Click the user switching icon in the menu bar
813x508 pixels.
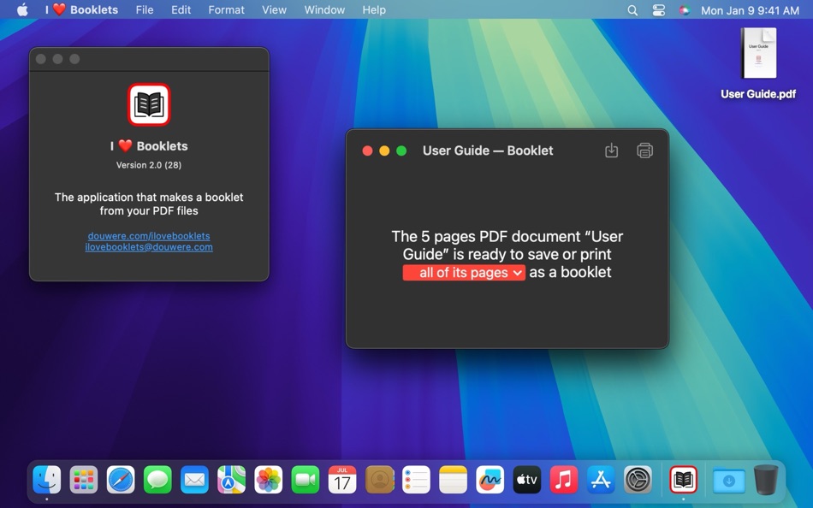coord(658,10)
